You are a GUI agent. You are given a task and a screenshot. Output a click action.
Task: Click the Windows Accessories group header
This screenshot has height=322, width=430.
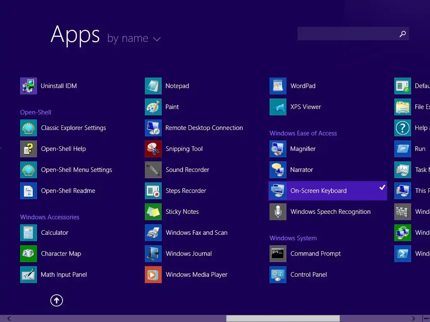pyautogui.click(x=50, y=217)
